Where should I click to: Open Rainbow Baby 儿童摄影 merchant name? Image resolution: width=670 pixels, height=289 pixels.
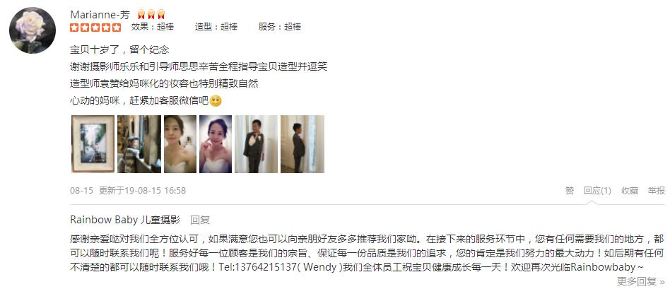pyautogui.click(x=125, y=220)
